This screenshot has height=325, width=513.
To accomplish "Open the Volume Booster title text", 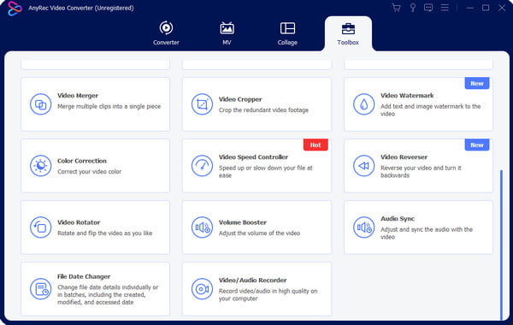I will pyautogui.click(x=243, y=222).
